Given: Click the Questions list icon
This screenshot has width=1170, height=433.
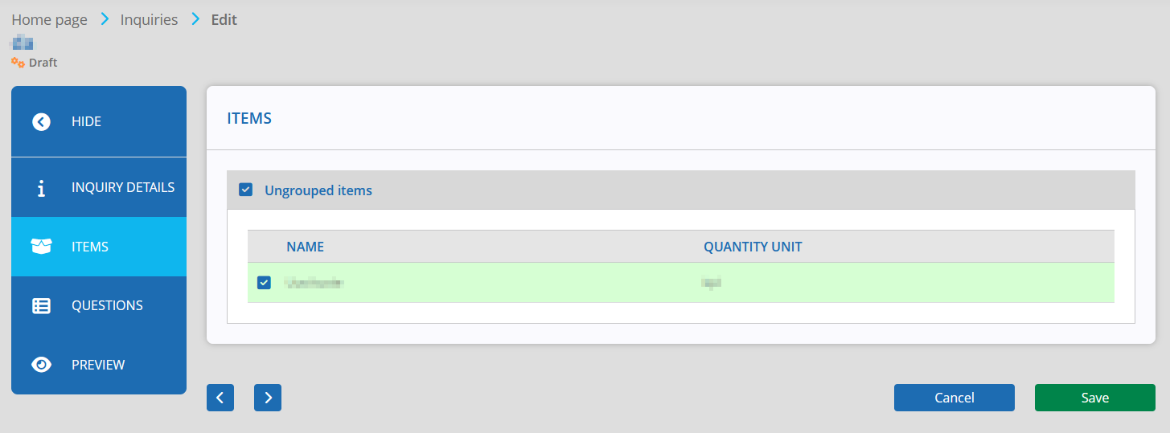Looking at the screenshot, I should 41,305.
